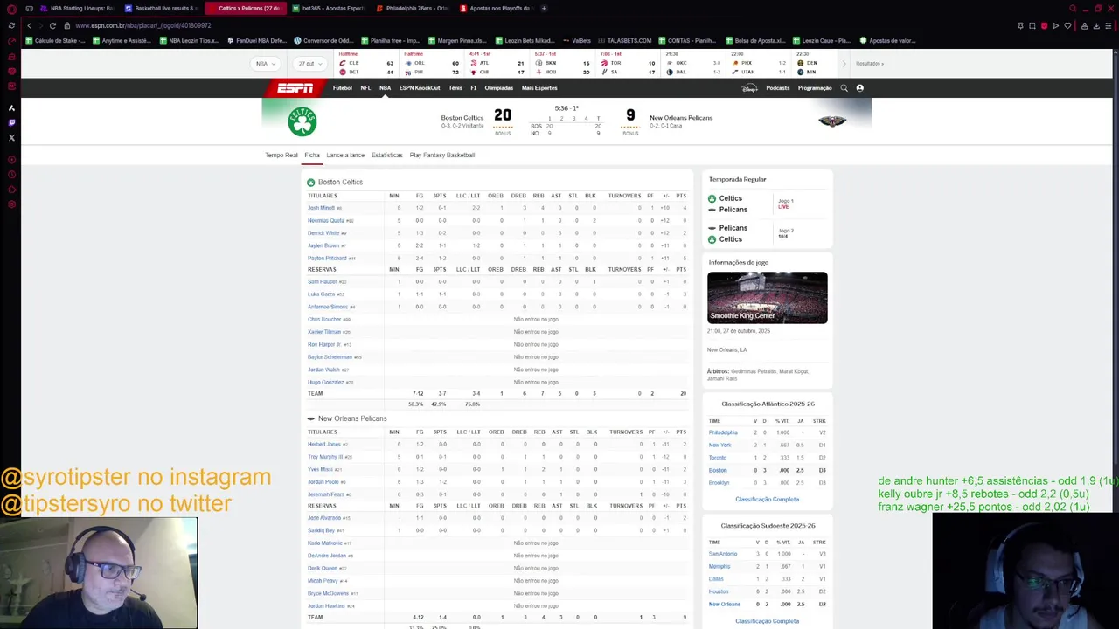Open the Play Fantasy Basketball tab
Screen dimensions: 1119x629
442,156
